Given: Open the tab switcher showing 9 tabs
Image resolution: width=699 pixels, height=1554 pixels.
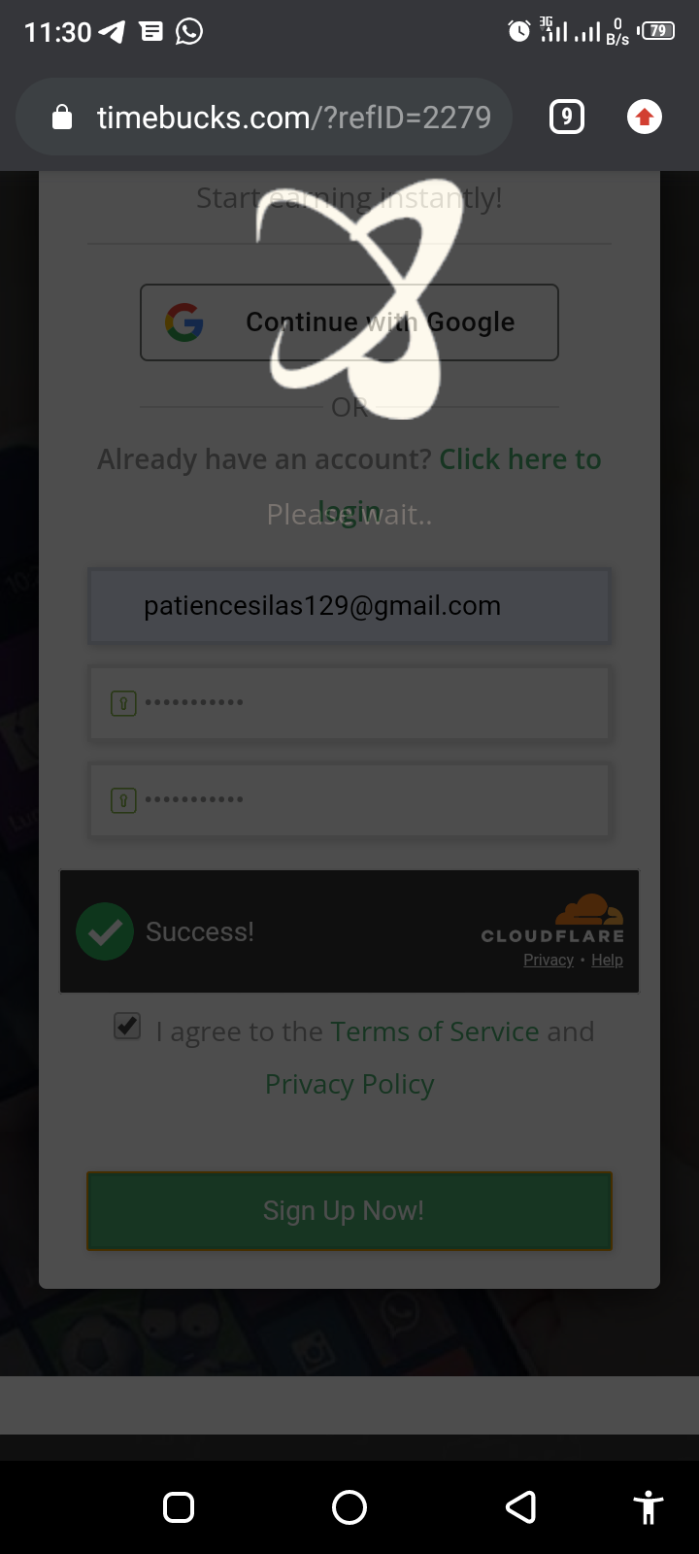Looking at the screenshot, I should tap(567, 118).
